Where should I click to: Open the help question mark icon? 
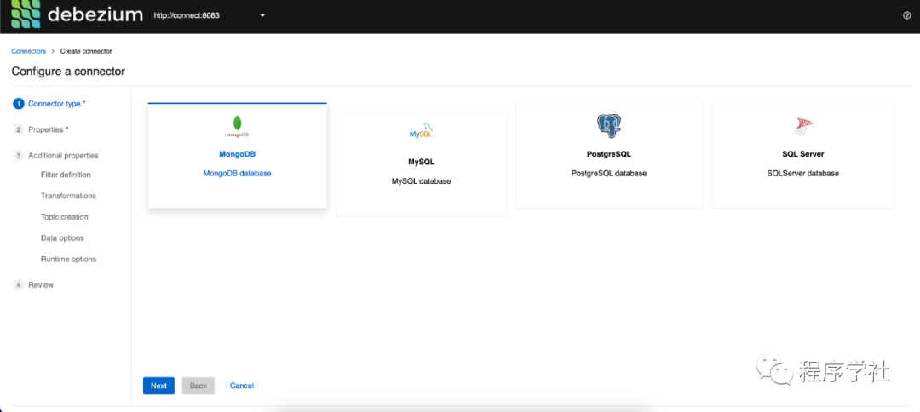(x=906, y=16)
